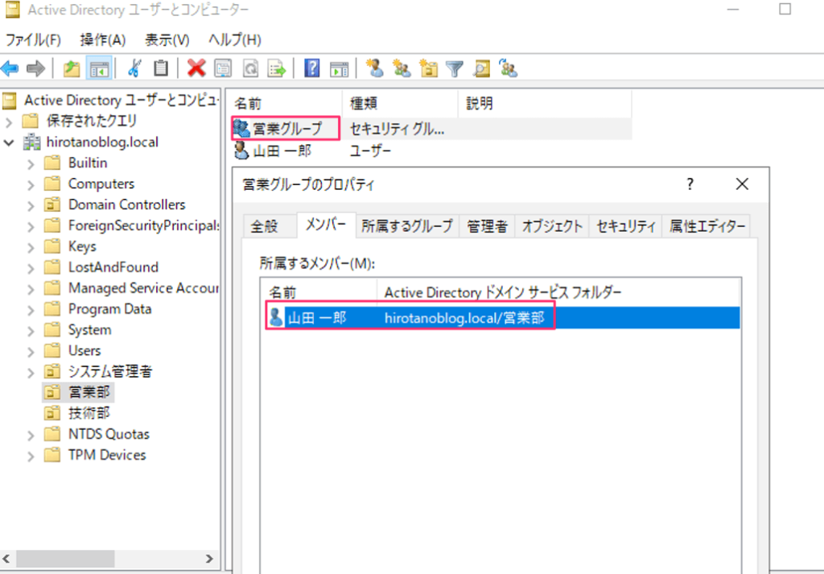Open the 操作(A) menu
The height and width of the screenshot is (574, 824).
[x=103, y=40]
